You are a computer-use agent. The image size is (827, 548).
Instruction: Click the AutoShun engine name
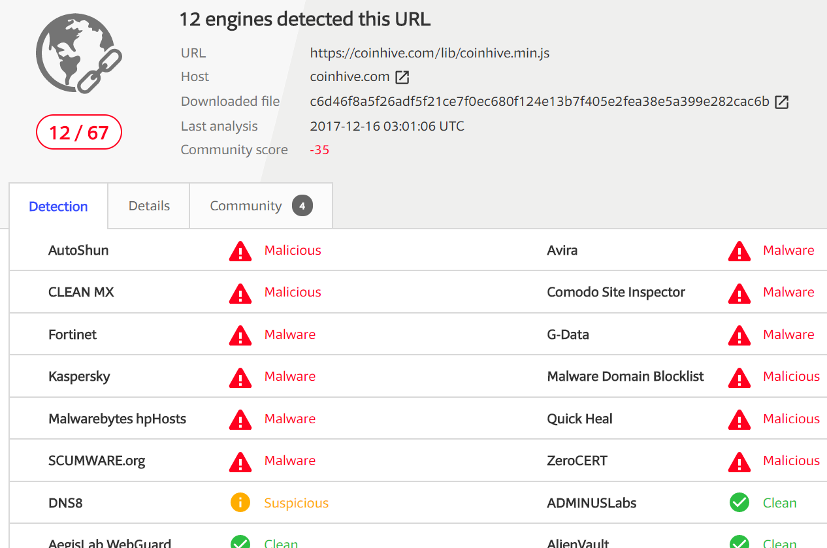point(78,250)
